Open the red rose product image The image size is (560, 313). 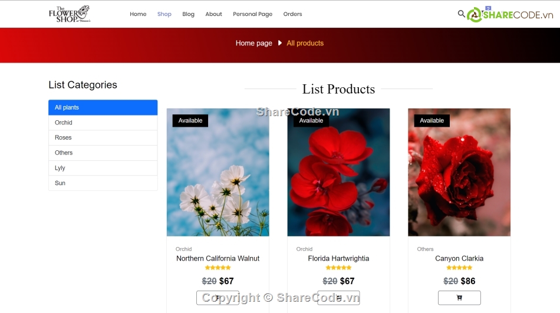[x=459, y=172]
